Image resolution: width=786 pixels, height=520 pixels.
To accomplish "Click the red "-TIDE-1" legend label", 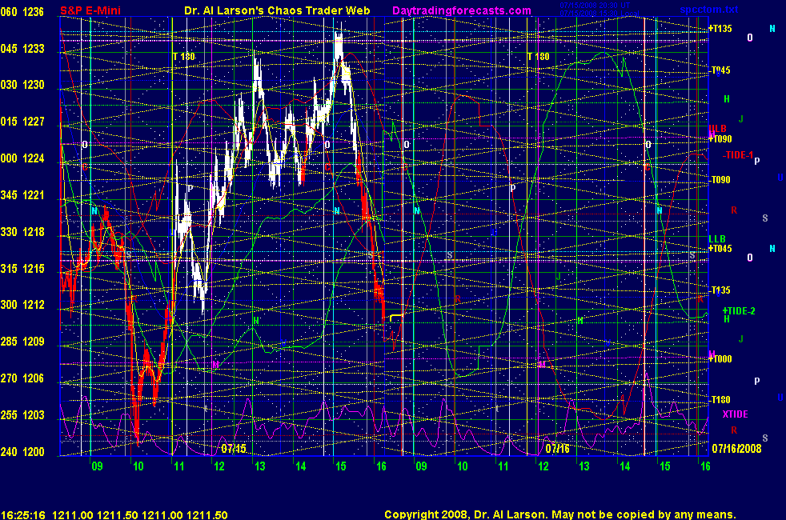I will 737,155.
